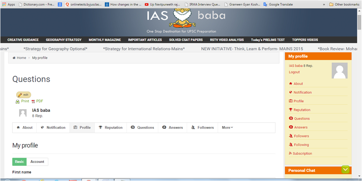Open the IMPORTANT ARTICLES menu
This screenshot has width=362, height=181.
click(x=145, y=40)
